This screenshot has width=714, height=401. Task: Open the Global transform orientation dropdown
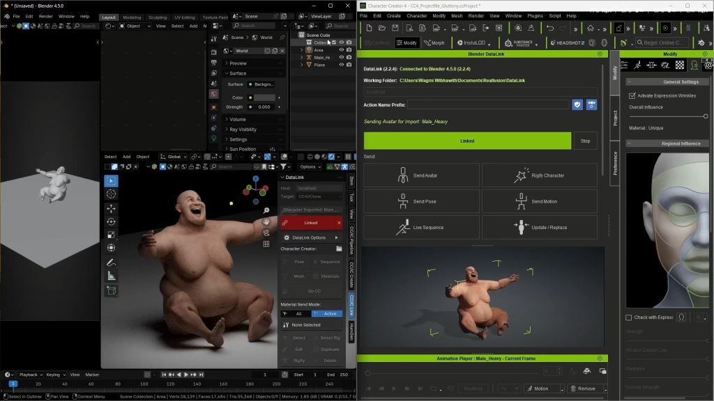[x=174, y=157]
